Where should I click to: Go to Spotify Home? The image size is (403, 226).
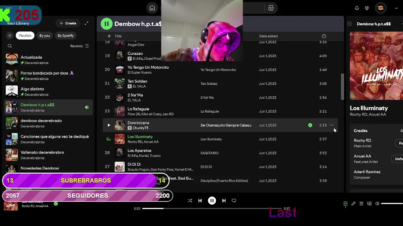152,8
